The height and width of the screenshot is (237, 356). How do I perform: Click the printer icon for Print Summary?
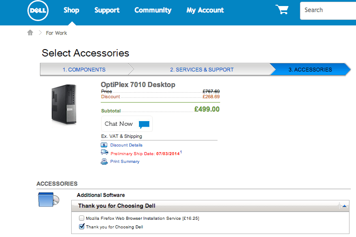[104, 162]
